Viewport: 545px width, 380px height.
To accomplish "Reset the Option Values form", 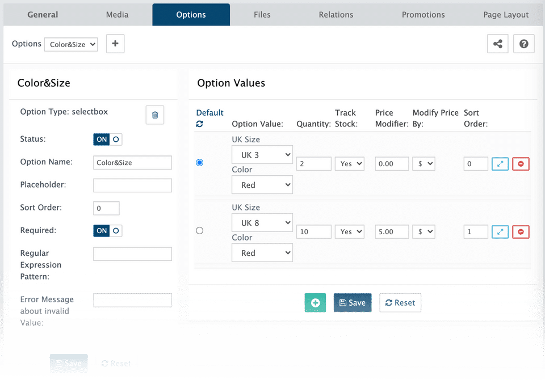I will (x=400, y=303).
